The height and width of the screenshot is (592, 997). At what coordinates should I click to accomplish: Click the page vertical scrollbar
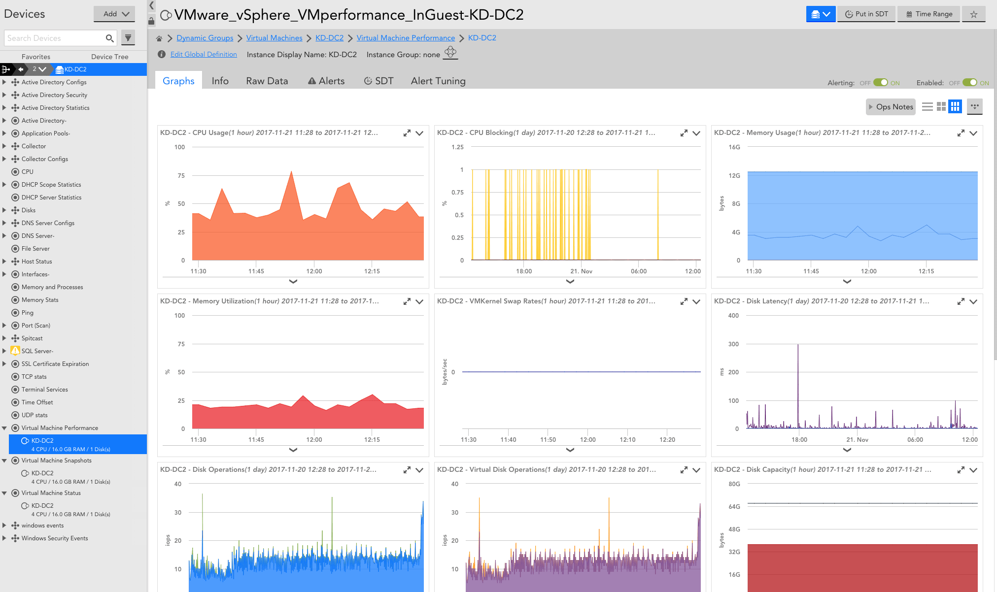pos(995,195)
